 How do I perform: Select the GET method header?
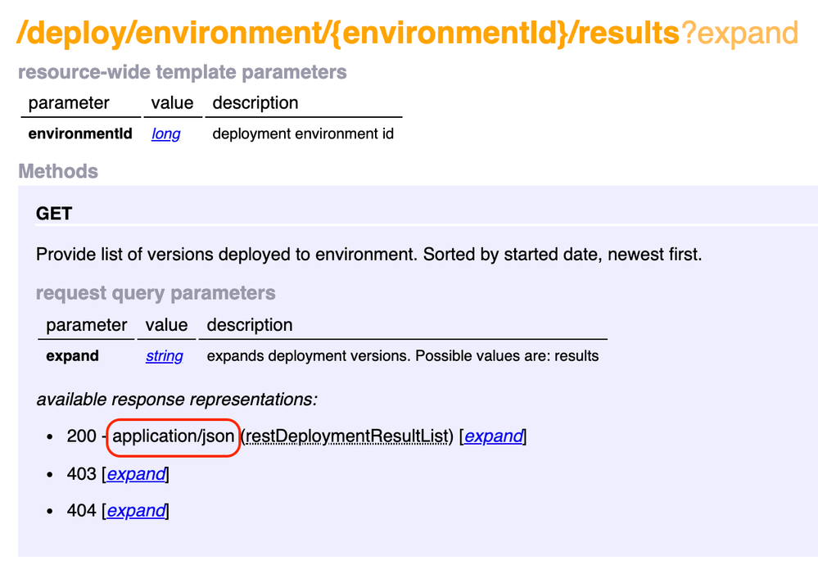tap(55, 213)
